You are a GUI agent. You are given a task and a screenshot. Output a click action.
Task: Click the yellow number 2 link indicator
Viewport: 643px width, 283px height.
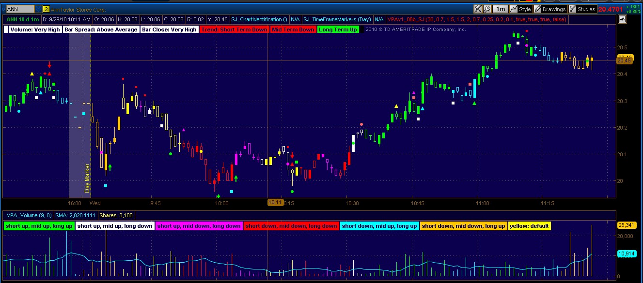pyautogui.click(x=46, y=9)
